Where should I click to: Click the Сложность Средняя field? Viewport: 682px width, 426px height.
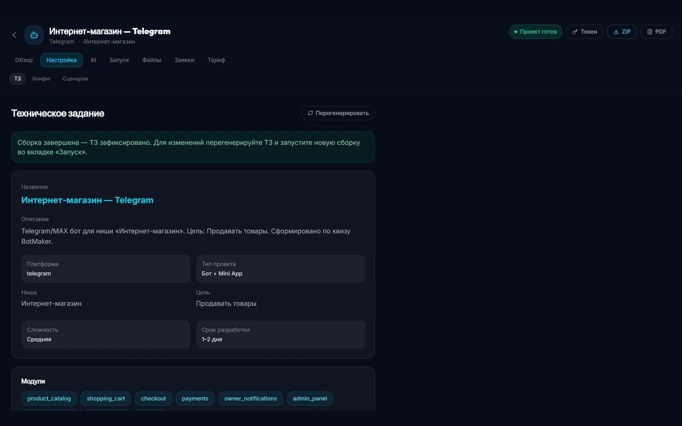pyautogui.click(x=106, y=335)
